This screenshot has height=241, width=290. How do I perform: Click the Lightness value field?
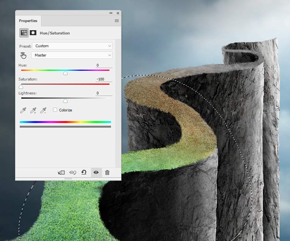click(x=104, y=93)
